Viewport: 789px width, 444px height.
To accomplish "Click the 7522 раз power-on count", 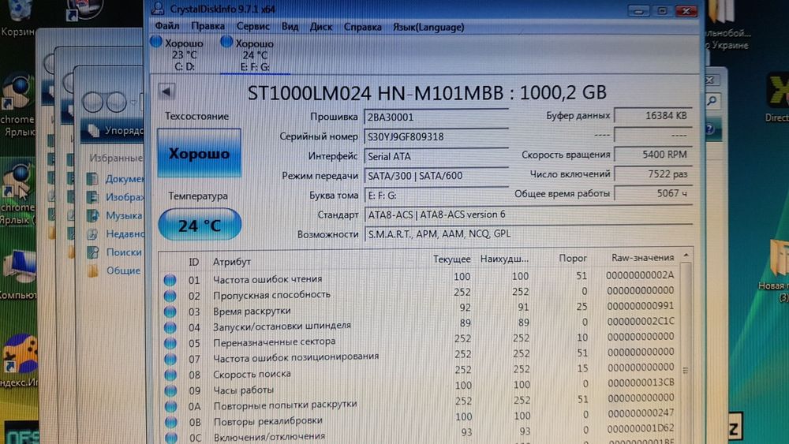I will coord(653,174).
